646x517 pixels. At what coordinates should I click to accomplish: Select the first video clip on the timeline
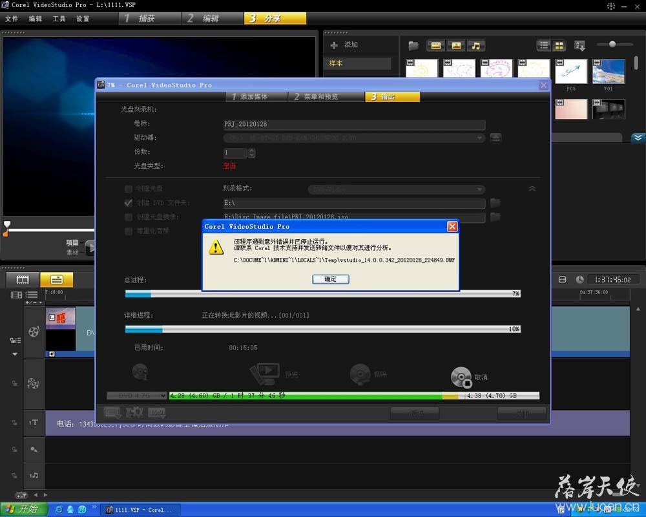click(x=61, y=328)
